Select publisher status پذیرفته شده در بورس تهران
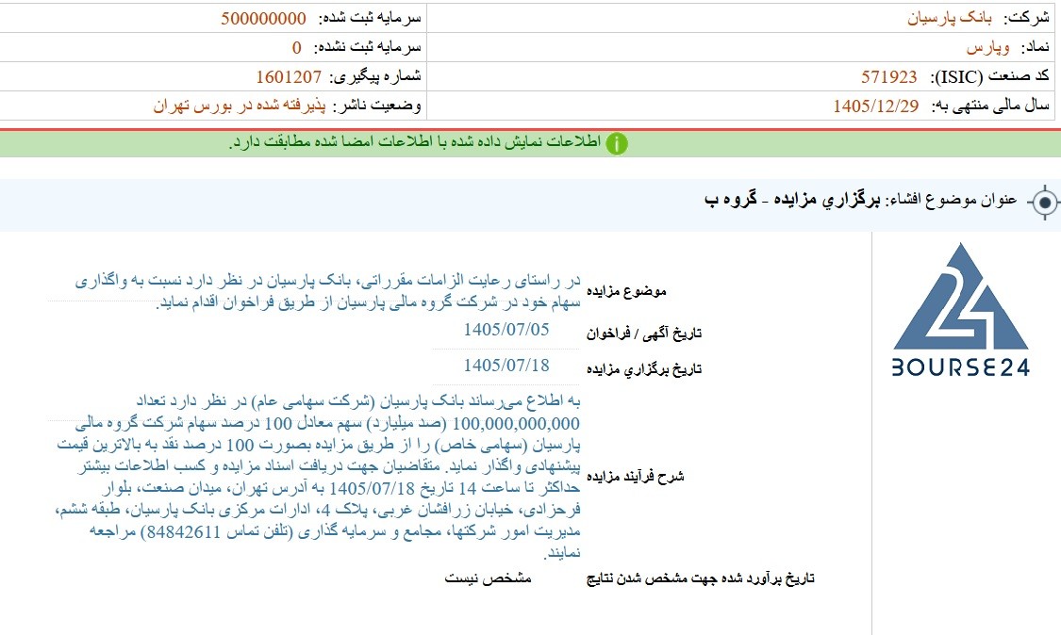The width and height of the screenshot is (1061, 635). pyautogui.click(x=240, y=106)
